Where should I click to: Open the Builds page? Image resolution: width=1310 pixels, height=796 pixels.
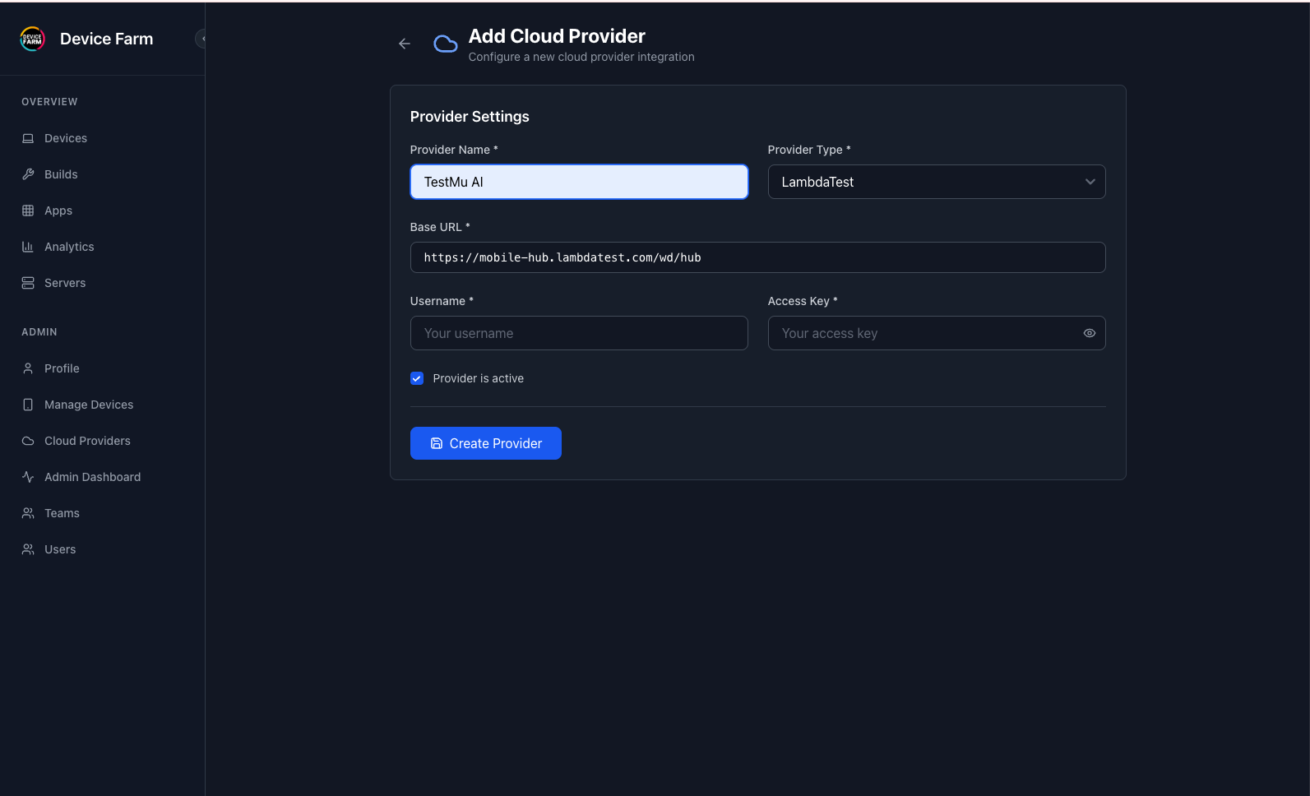(x=61, y=174)
